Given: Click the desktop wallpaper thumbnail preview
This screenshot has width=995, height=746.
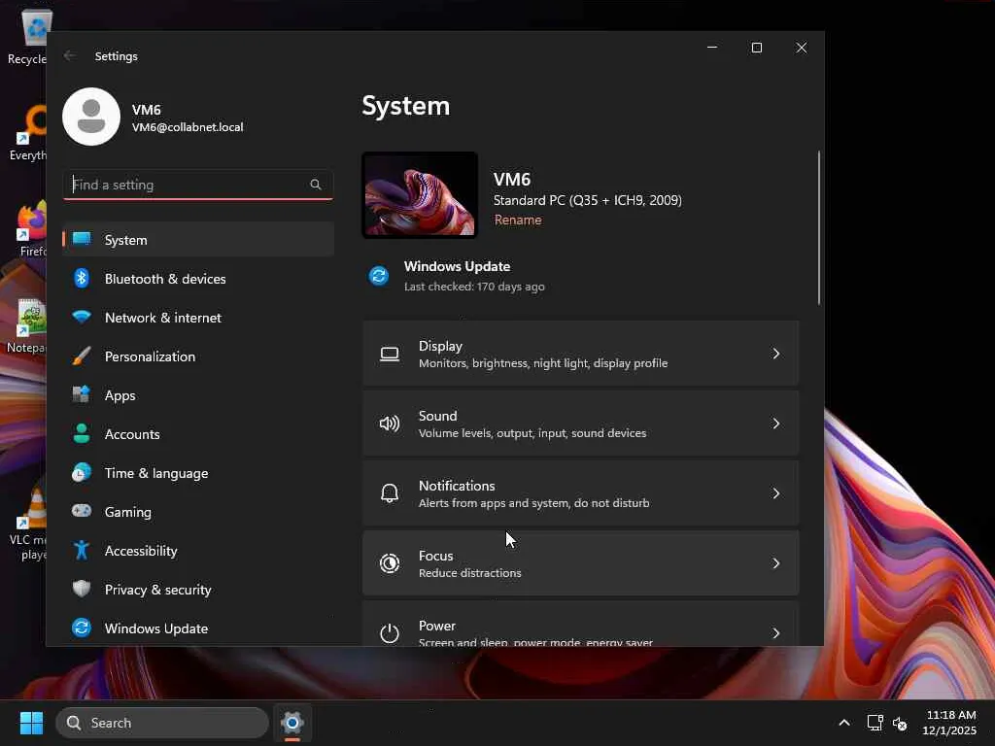Looking at the screenshot, I should pyautogui.click(x=420, y=194).
